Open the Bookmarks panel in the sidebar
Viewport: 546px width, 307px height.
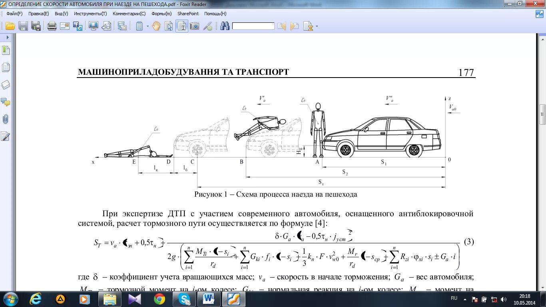pos(6,50)
